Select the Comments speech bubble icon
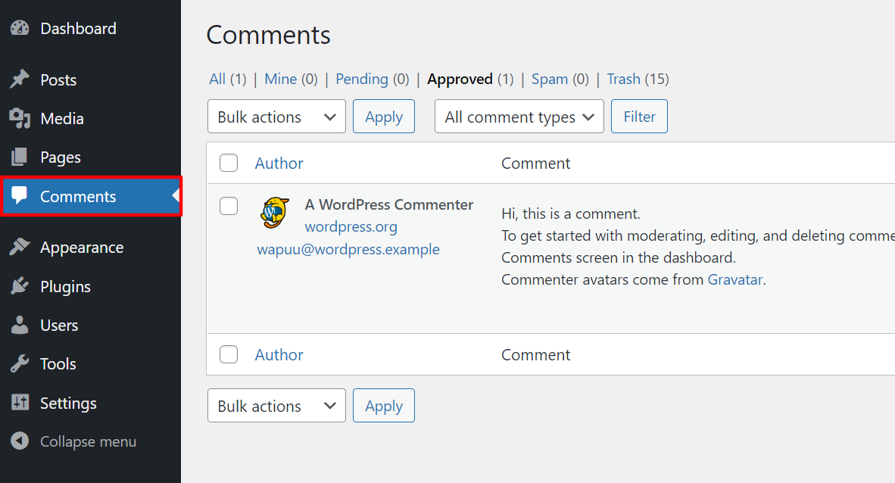Viewport: 895px width, 483px height. (x=20, y=196)
